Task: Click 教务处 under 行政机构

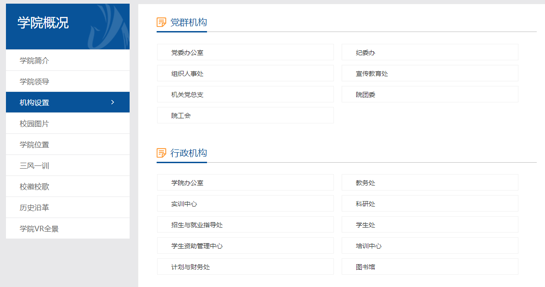Action: tap(365, 183)
